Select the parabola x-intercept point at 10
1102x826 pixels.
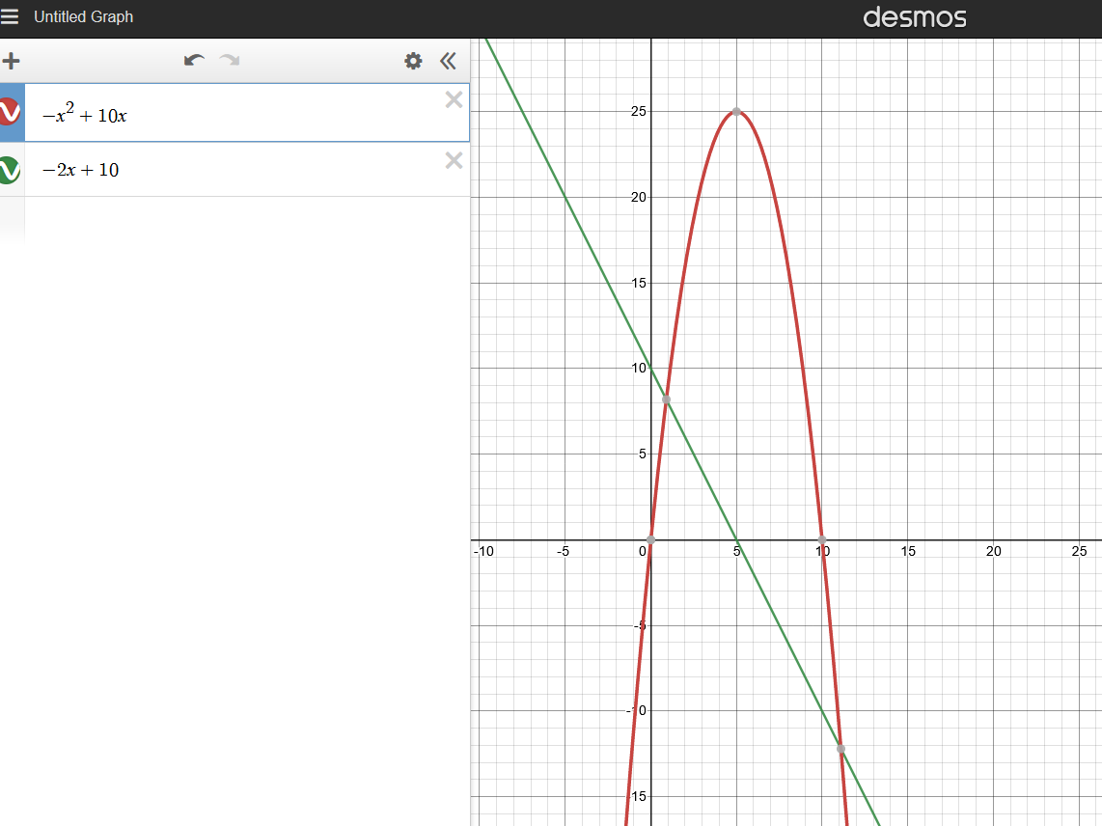tap(822, 539)
